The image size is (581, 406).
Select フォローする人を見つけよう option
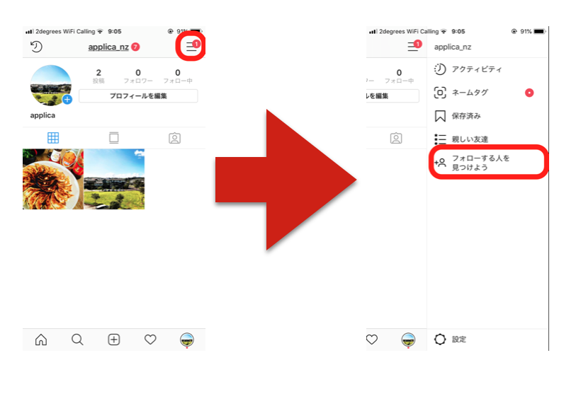point(487,163)
